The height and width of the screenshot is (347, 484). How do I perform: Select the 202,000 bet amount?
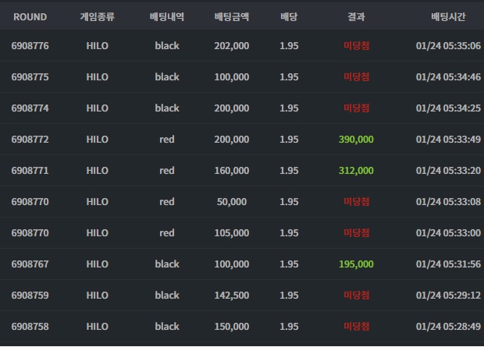pos(232,46)
